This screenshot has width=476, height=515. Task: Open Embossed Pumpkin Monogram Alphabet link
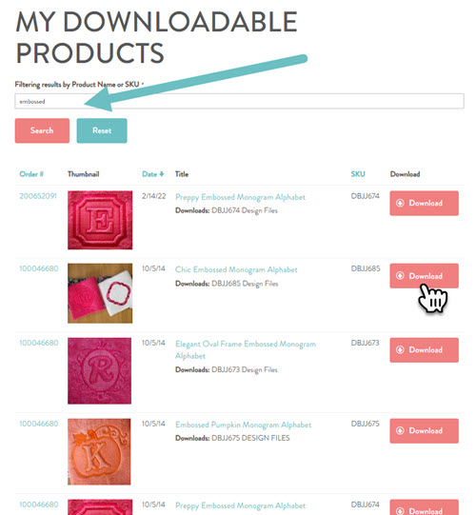[x=243, y=425]
